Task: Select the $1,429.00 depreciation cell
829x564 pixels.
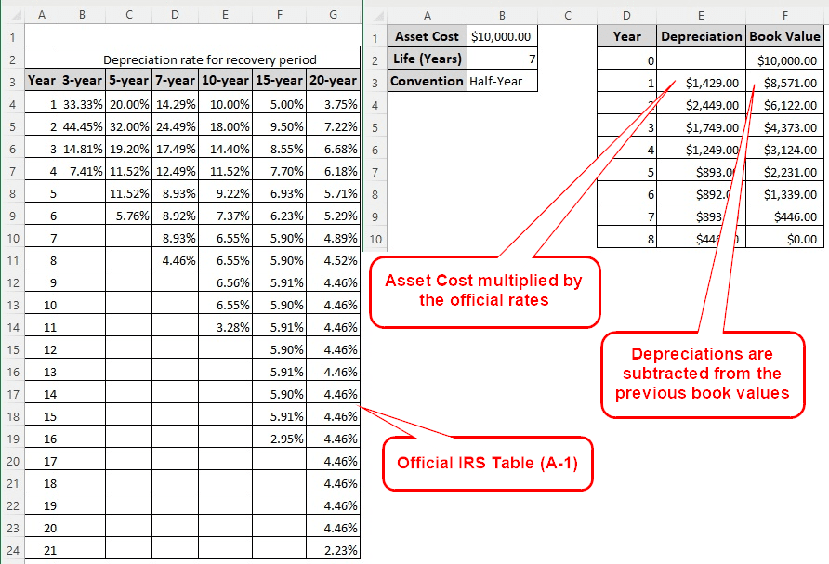Action: coord(702,83)
